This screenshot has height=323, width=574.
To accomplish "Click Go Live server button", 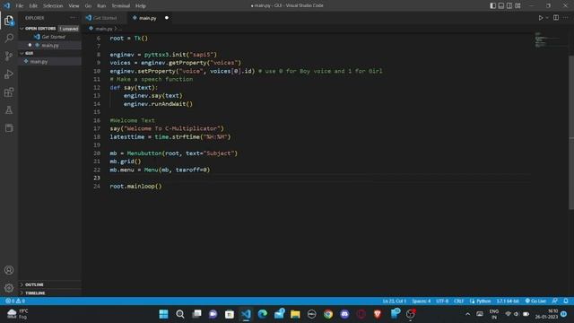I will [x=535, y=301].
